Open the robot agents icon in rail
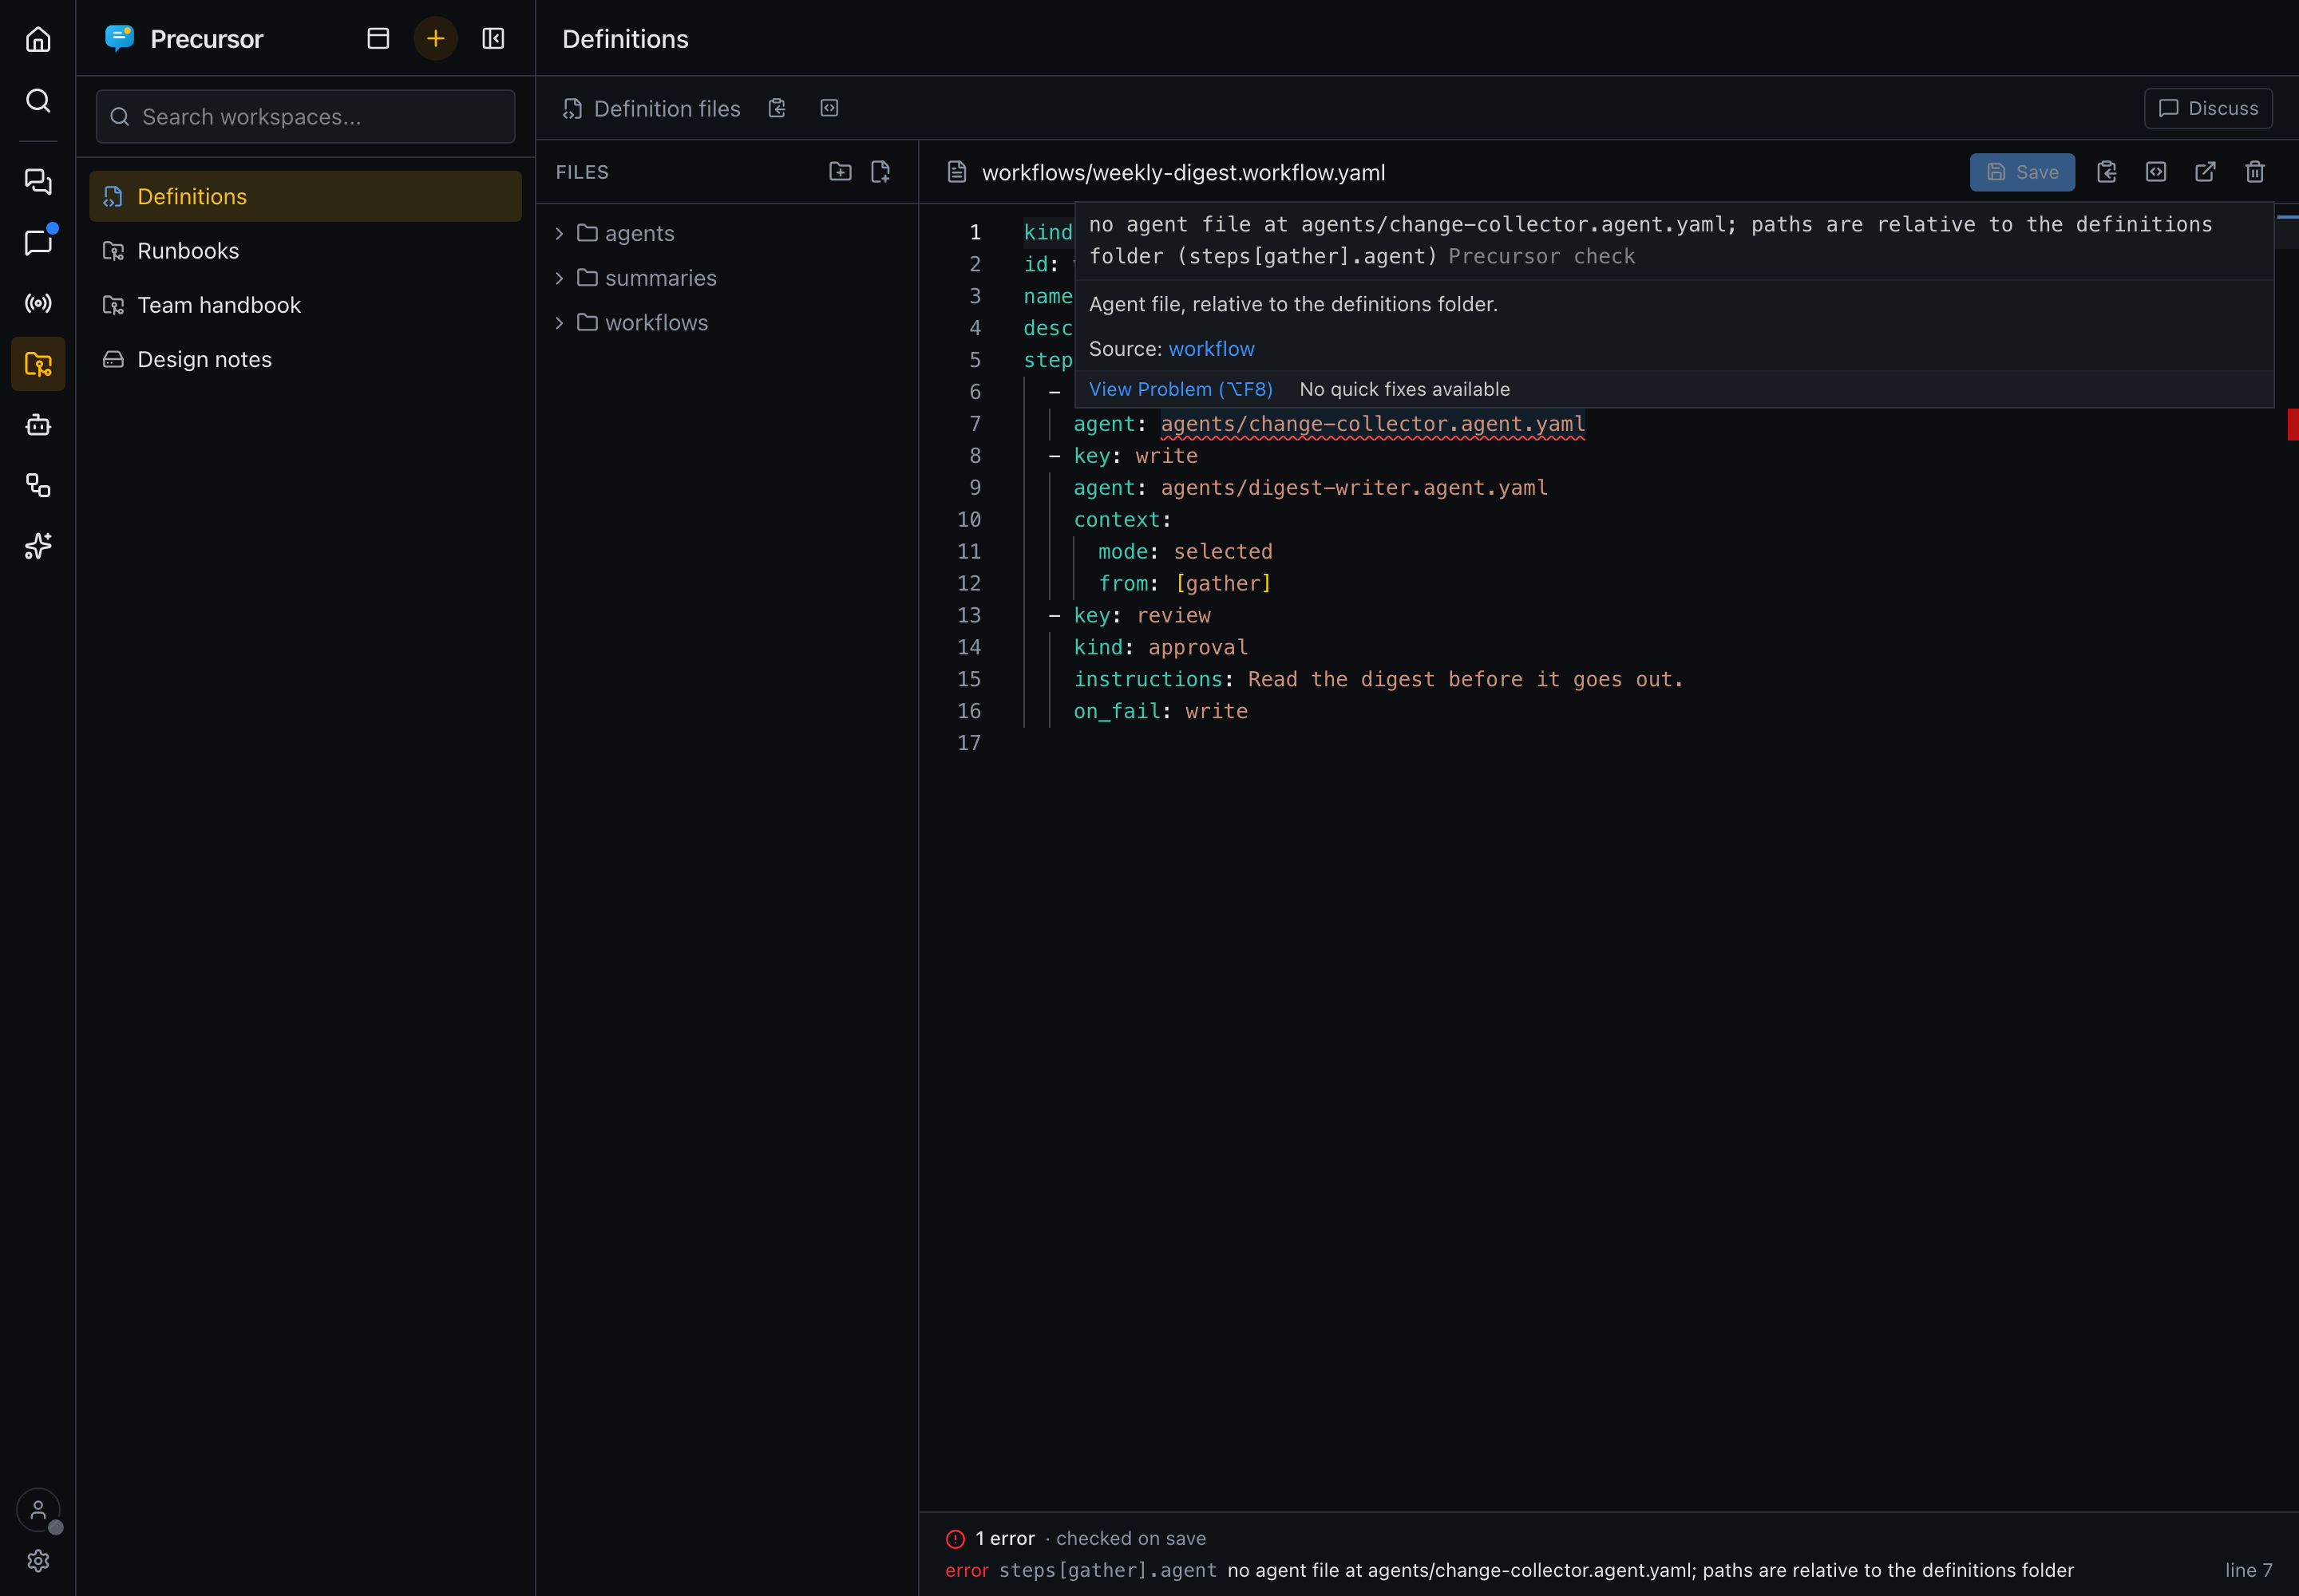Viewport: 2299px width, 1596px height. [x=38, y=425]
